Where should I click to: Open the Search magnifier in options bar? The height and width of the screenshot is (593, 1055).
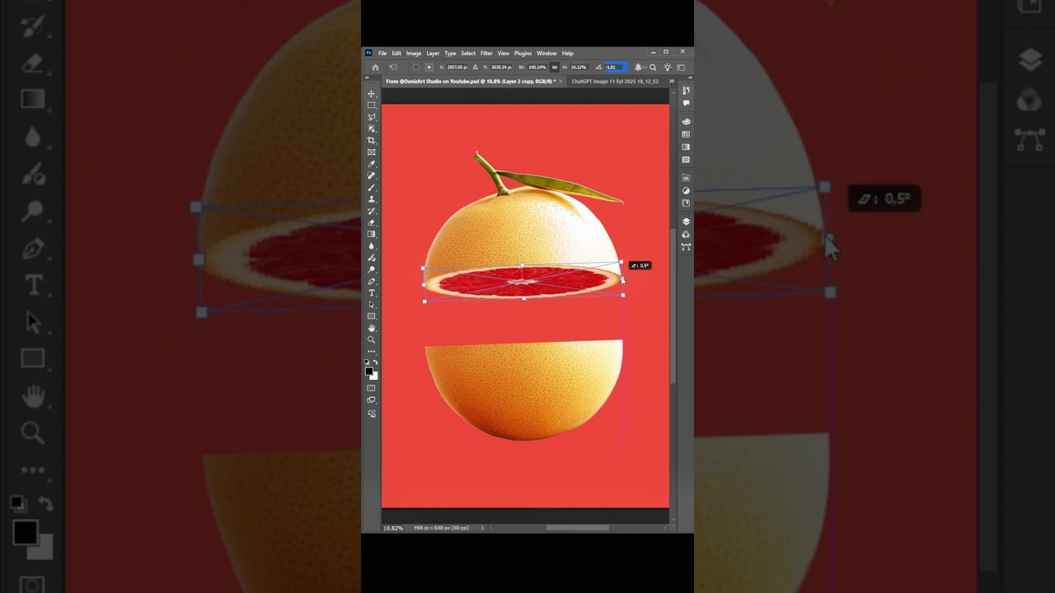(x=653, y=68)
